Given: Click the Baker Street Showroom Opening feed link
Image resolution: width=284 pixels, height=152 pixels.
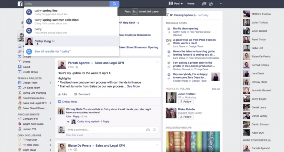Looking at the screenshot, I should [139, 47].
